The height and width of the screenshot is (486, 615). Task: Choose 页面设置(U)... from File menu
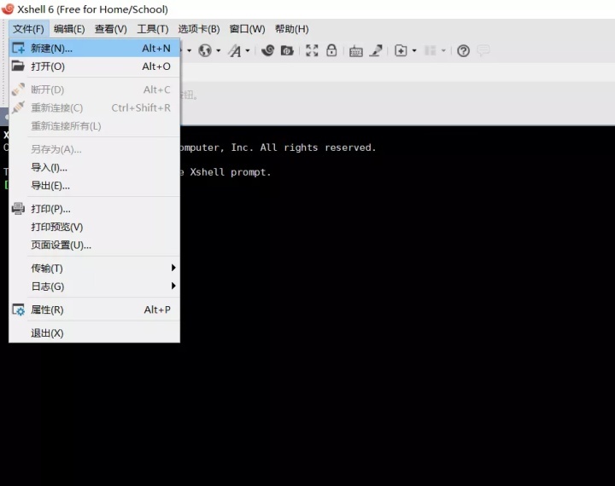tap(94, 245)
